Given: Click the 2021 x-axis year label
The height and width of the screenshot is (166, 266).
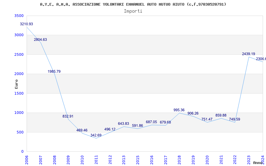Looking at the screenshot, I should [x=221, y=160].
